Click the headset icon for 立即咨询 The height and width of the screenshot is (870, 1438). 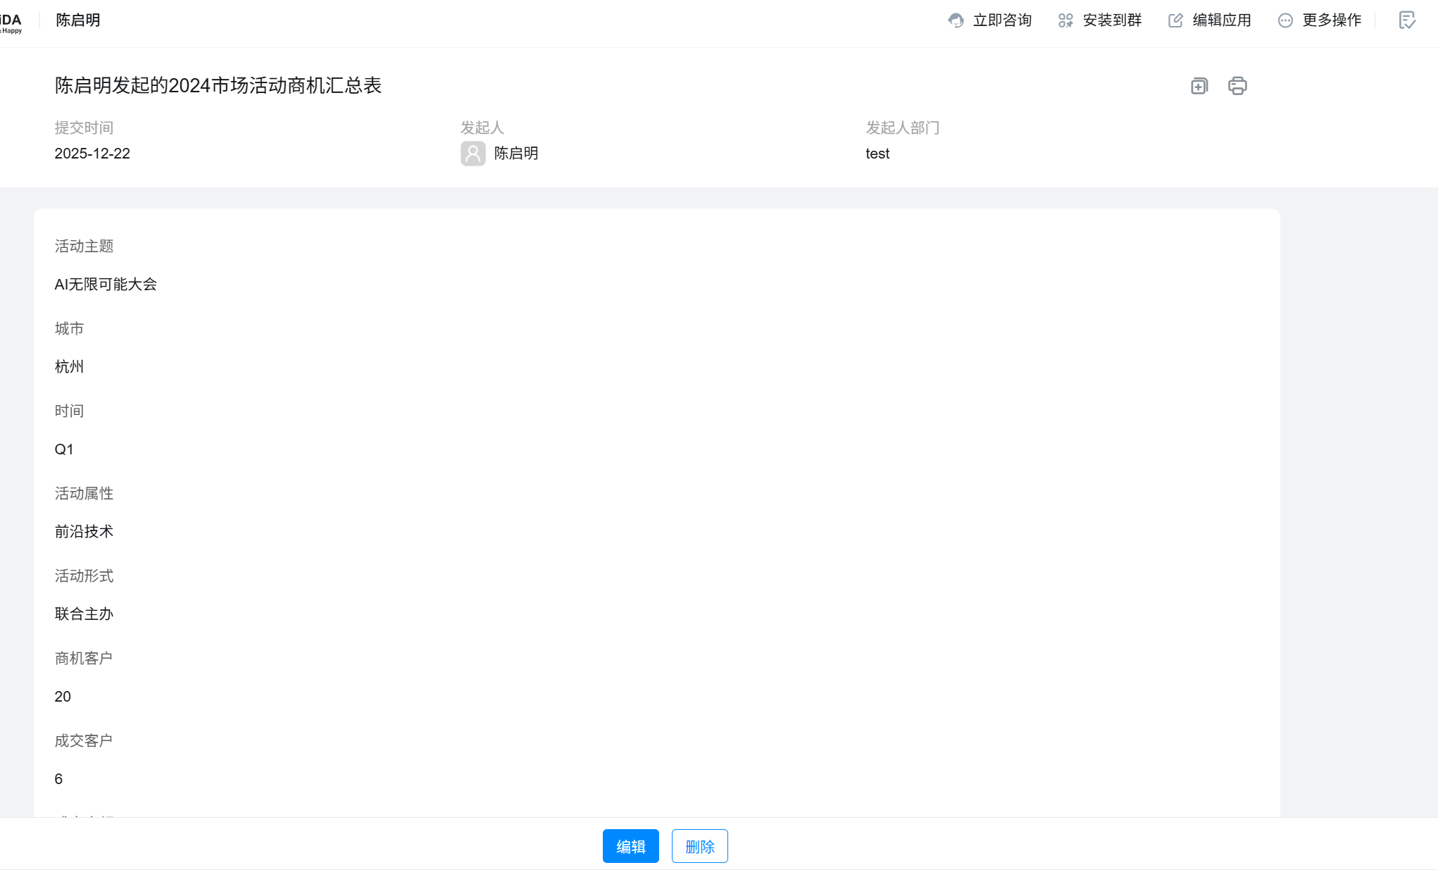coord(956,20)
